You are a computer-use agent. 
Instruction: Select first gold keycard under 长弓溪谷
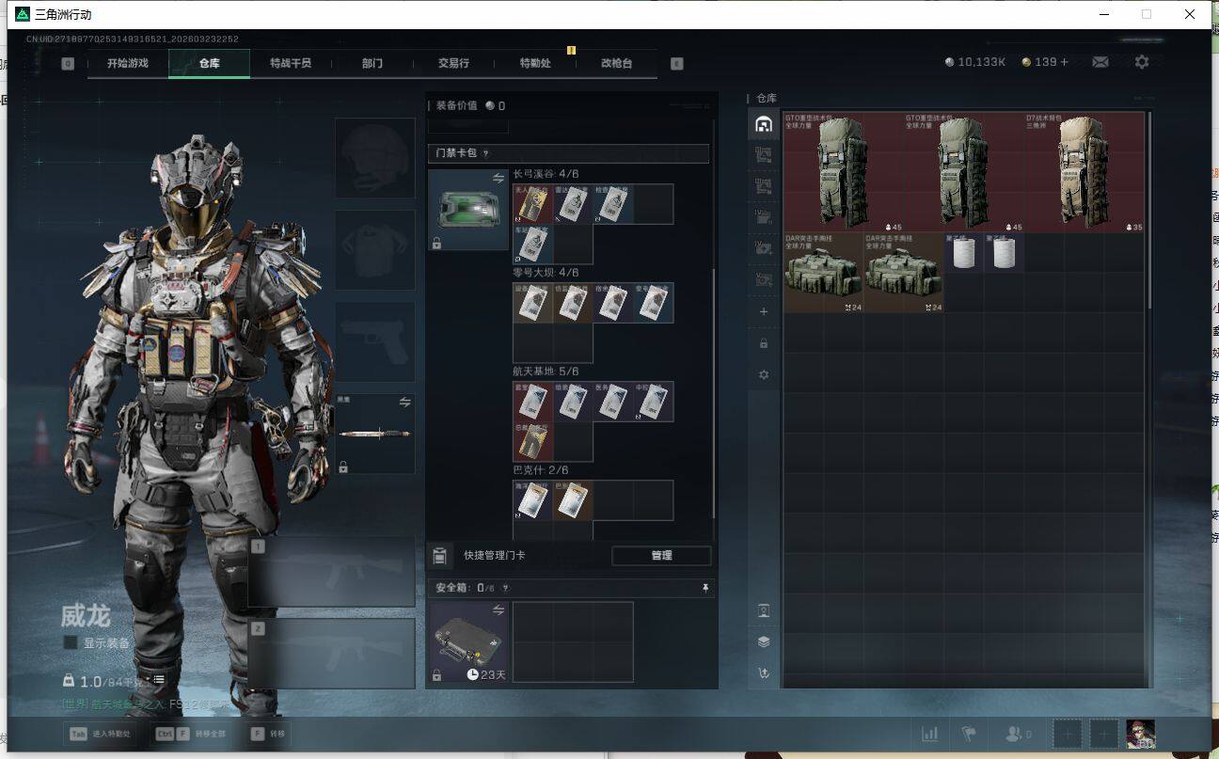tap(532, 203)
